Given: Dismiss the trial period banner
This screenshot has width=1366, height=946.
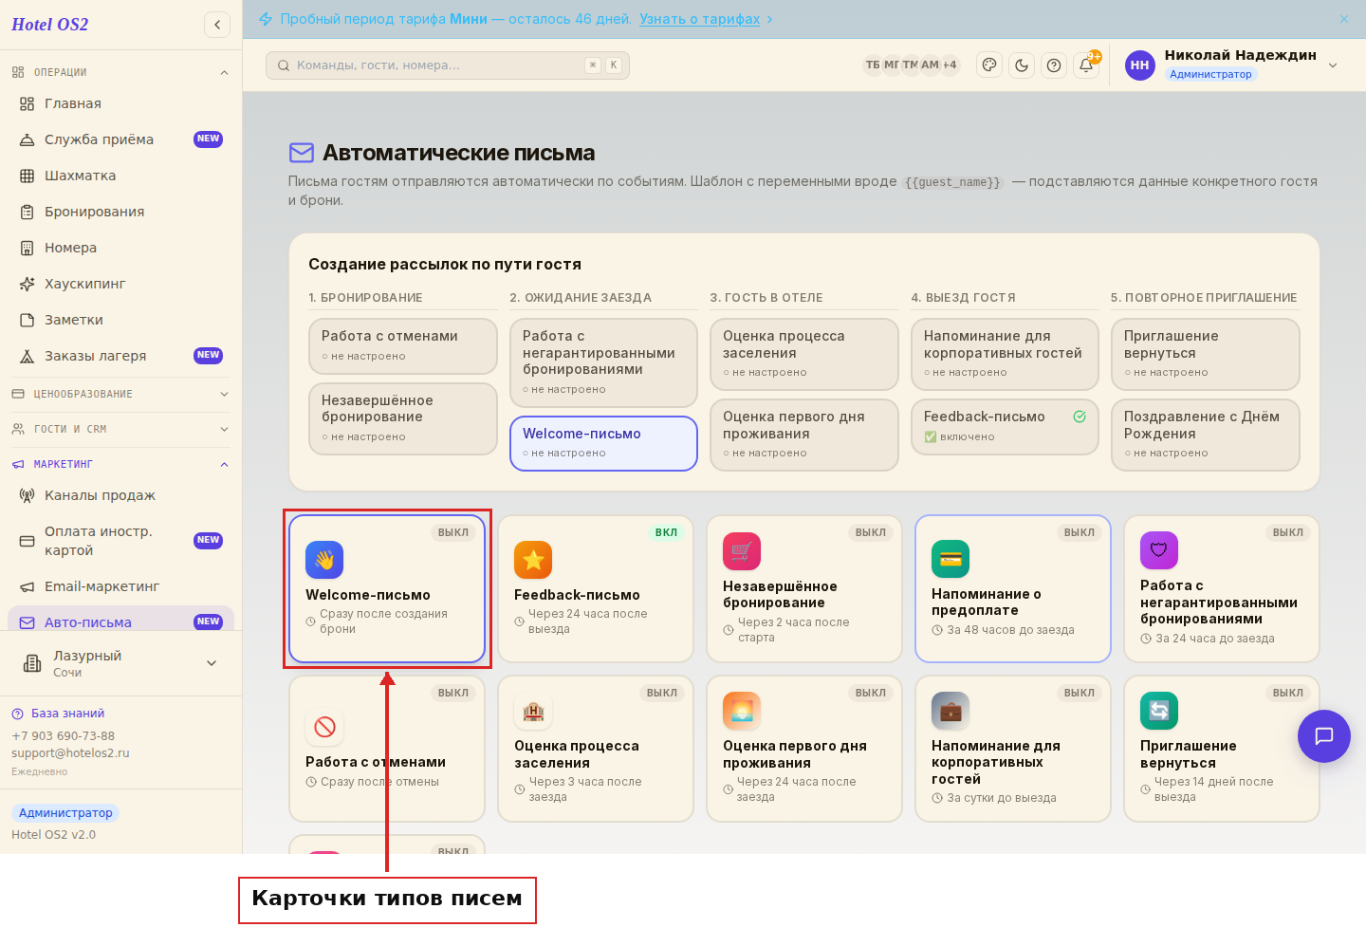Looking at the screenshot, I should pyautogui.click(x=1344, y=19).
